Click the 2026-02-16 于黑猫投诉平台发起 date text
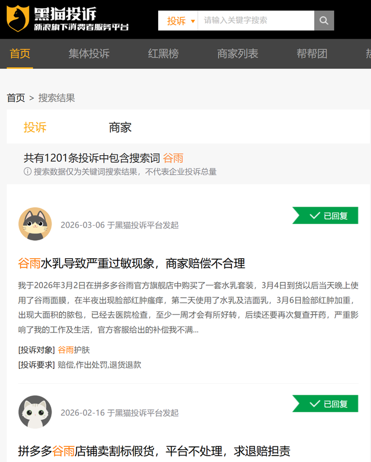Viewport: 371px width, 462px height. pos(119,413)
